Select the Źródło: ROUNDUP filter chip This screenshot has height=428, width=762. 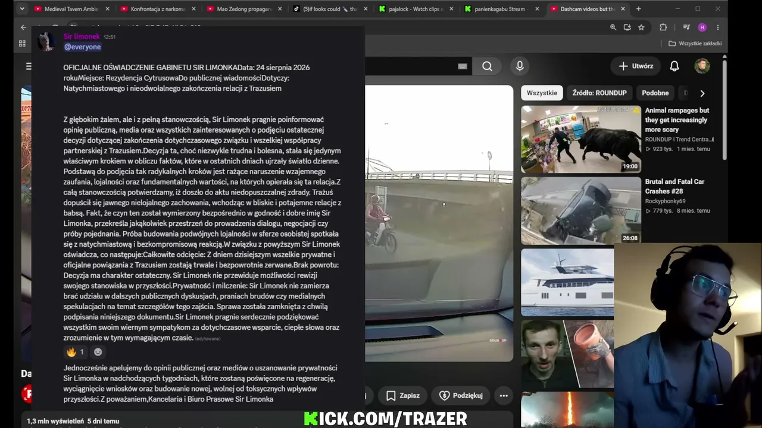(599, 93)
